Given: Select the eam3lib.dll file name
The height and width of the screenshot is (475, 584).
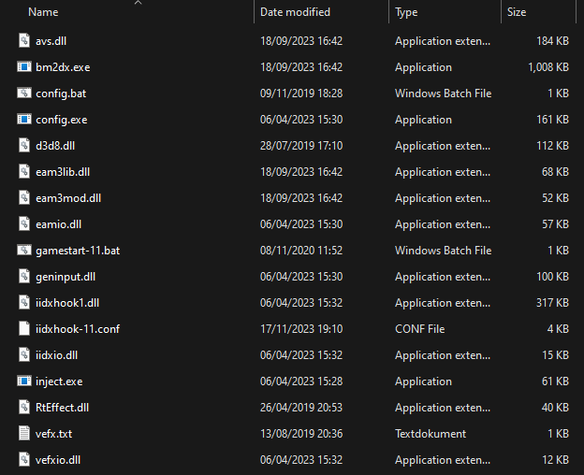Looking at the screenshot, I should pyautogui.click(x=63, y=172).
